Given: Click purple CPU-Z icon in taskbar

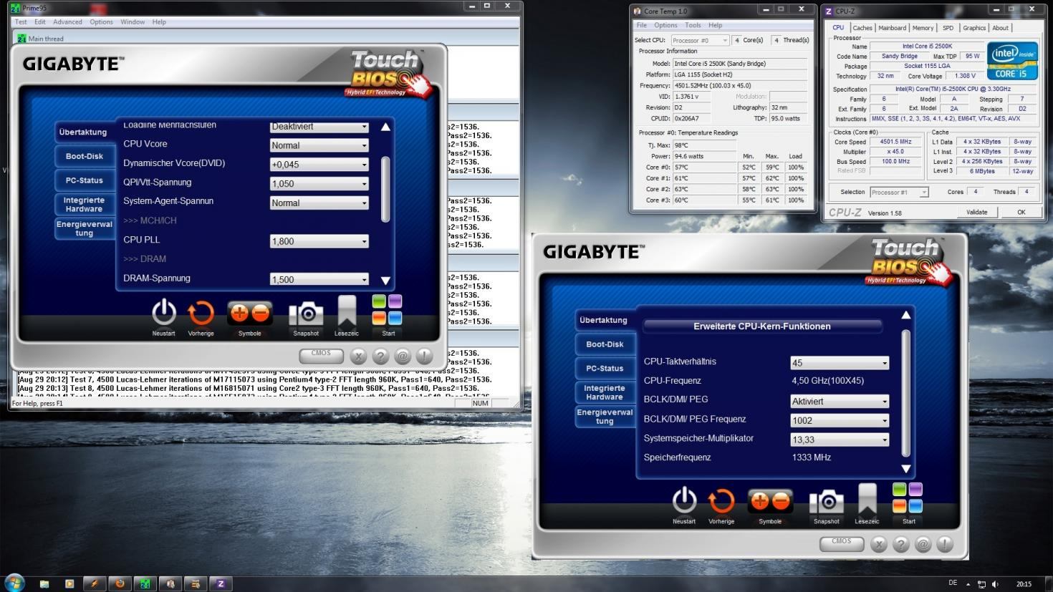Looking at the screenshot, I should coord(221,583).
